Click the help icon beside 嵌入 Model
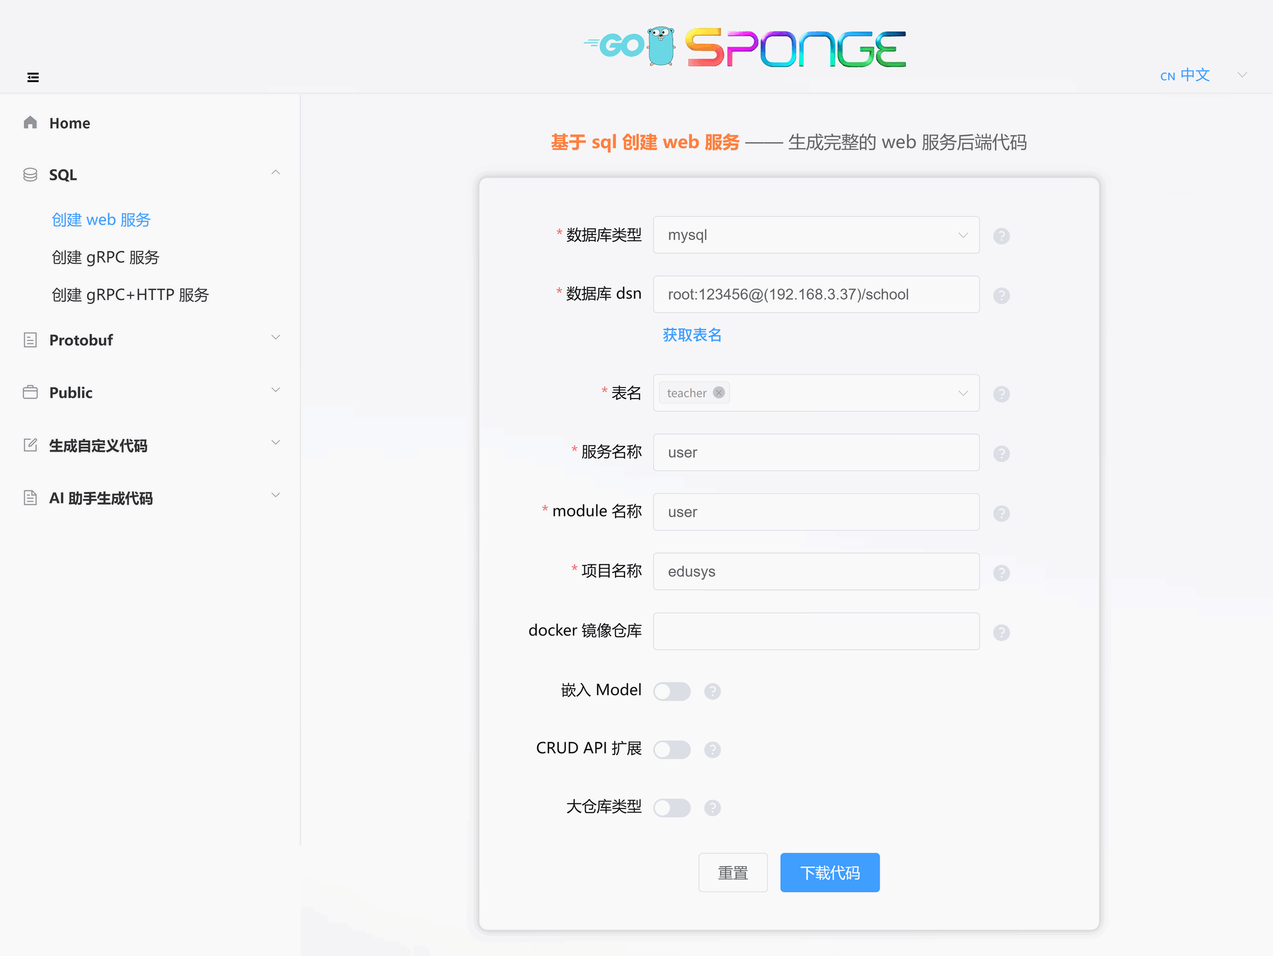The width and height of the screenshot is (1273, 956). (712, 691)
